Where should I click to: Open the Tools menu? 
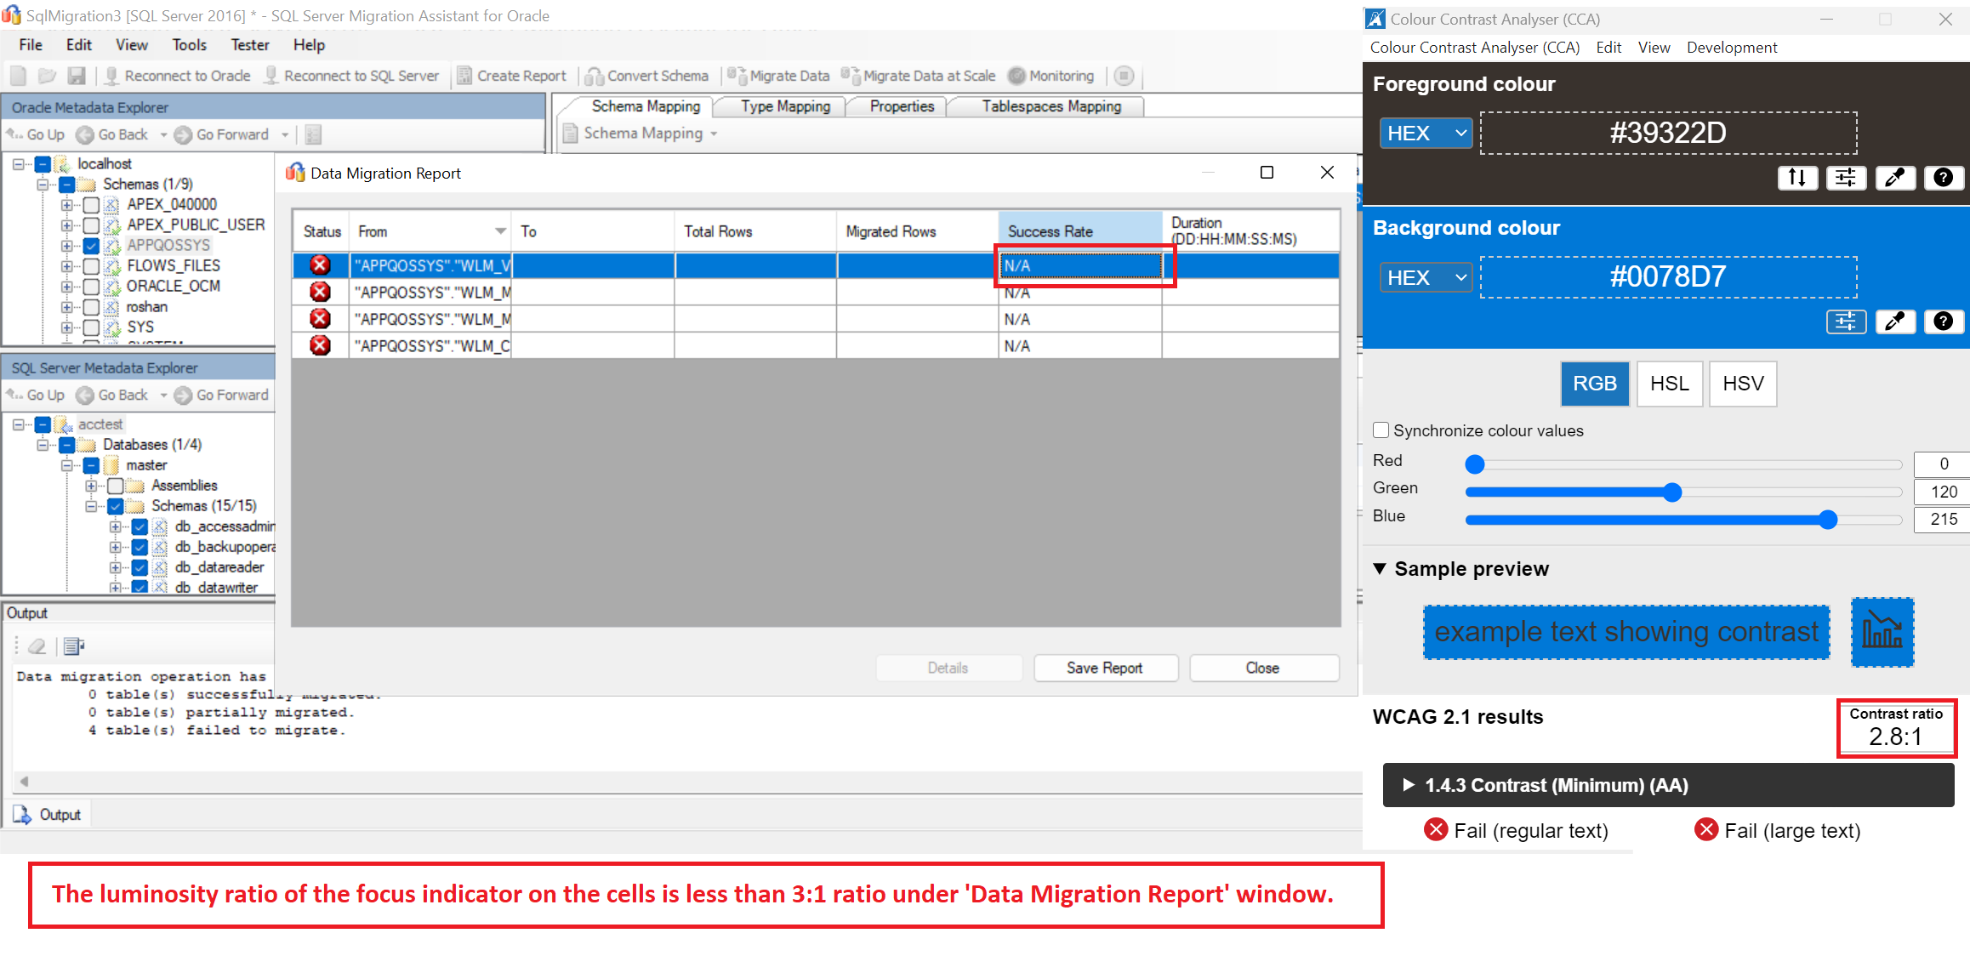tap(189, 45)
